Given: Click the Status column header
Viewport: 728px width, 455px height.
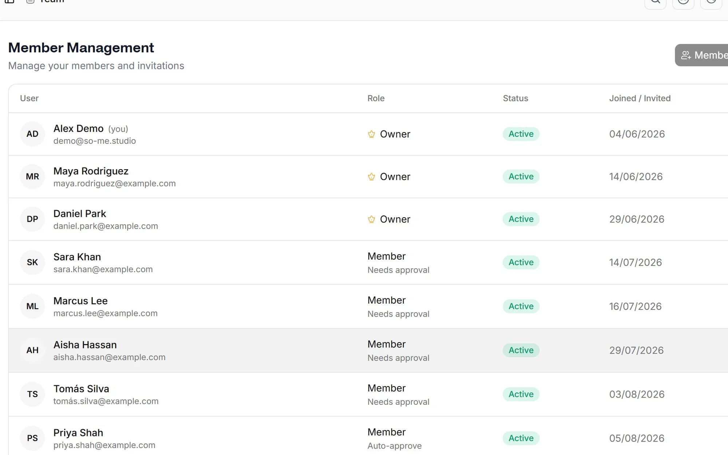Looking at the screenshot, I should click(515, 98).
